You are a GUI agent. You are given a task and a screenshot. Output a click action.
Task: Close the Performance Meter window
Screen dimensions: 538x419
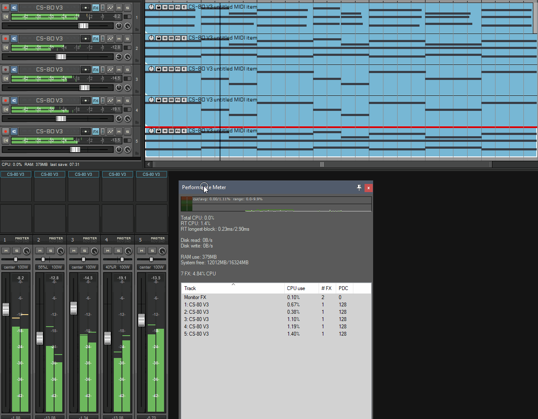[x=368, y=188]
